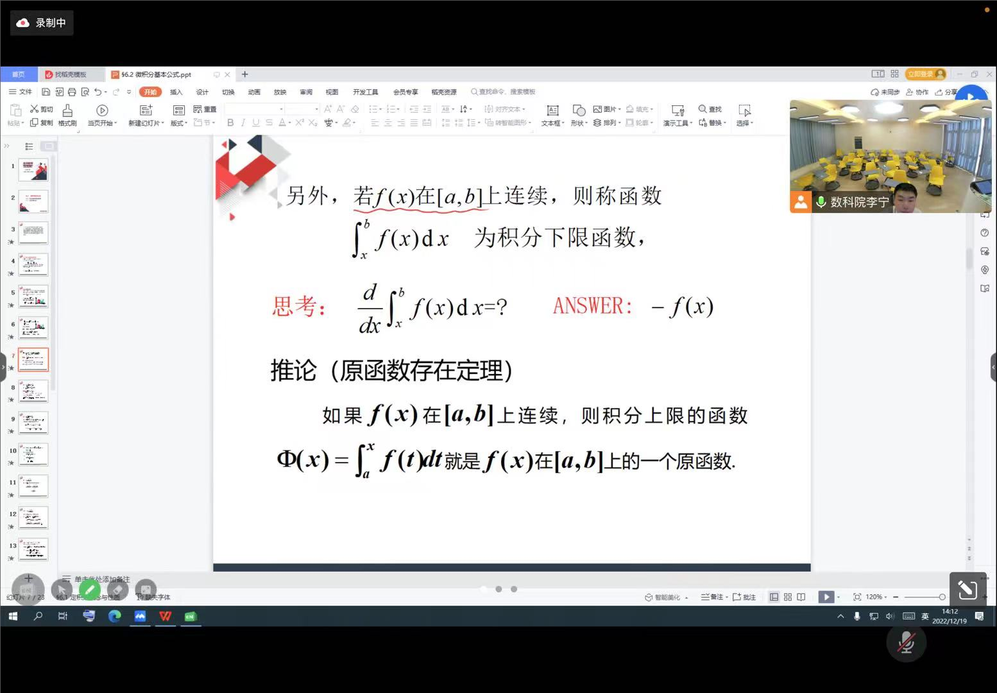Select slide 3 thumbnail
Image resolution: width=997 pixels, height=693 pixels.
[33, 232]
